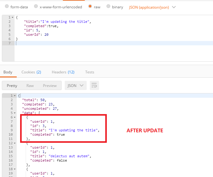Click the "delectus aut autem" title value
Screen dimensions: 213x177
(x=69, y=156)
